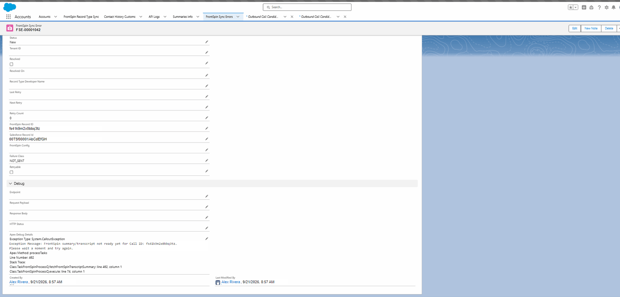Open the Favorites star icon
620x297 pixels.
pyautogui.click(x=570, y=7)
